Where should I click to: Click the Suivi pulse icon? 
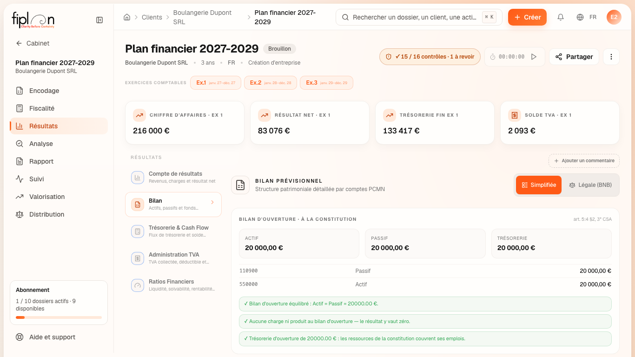[20, 179]
